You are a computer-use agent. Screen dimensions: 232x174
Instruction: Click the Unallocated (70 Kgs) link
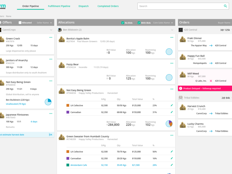coord(16,104)
